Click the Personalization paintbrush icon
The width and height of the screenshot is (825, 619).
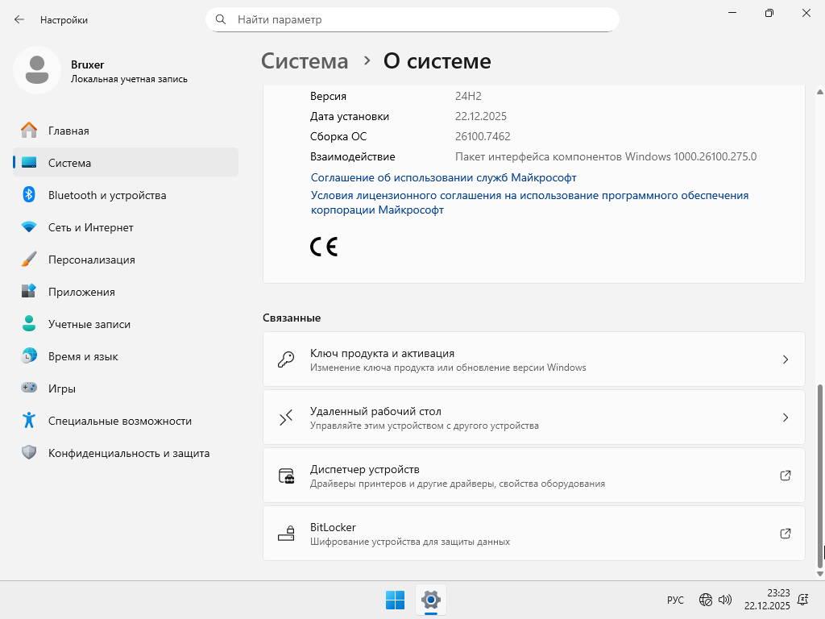29,260
